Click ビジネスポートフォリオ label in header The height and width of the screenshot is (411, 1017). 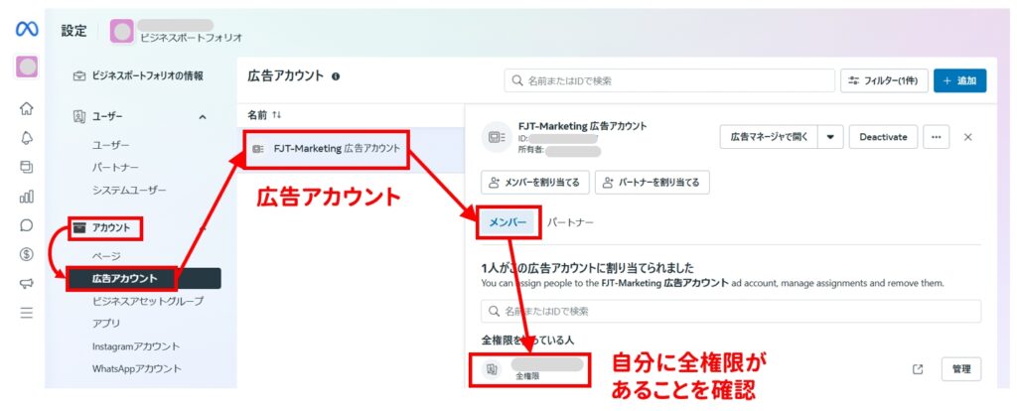click(x=192, y=38)
